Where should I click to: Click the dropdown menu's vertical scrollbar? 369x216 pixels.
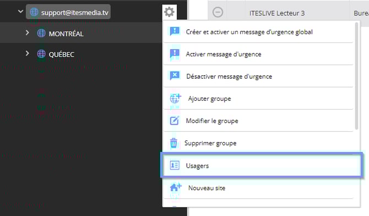tap(356, 75)
